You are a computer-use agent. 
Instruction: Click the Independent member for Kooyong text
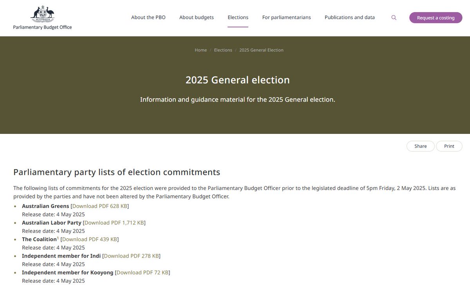(x=68, y=272)
